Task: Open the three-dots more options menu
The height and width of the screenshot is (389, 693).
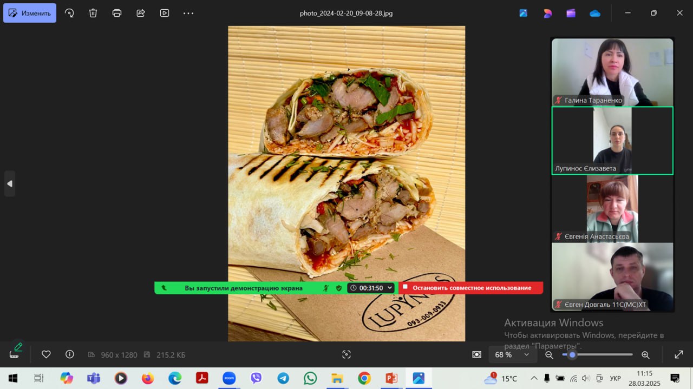Action: [x=188, y=13]
